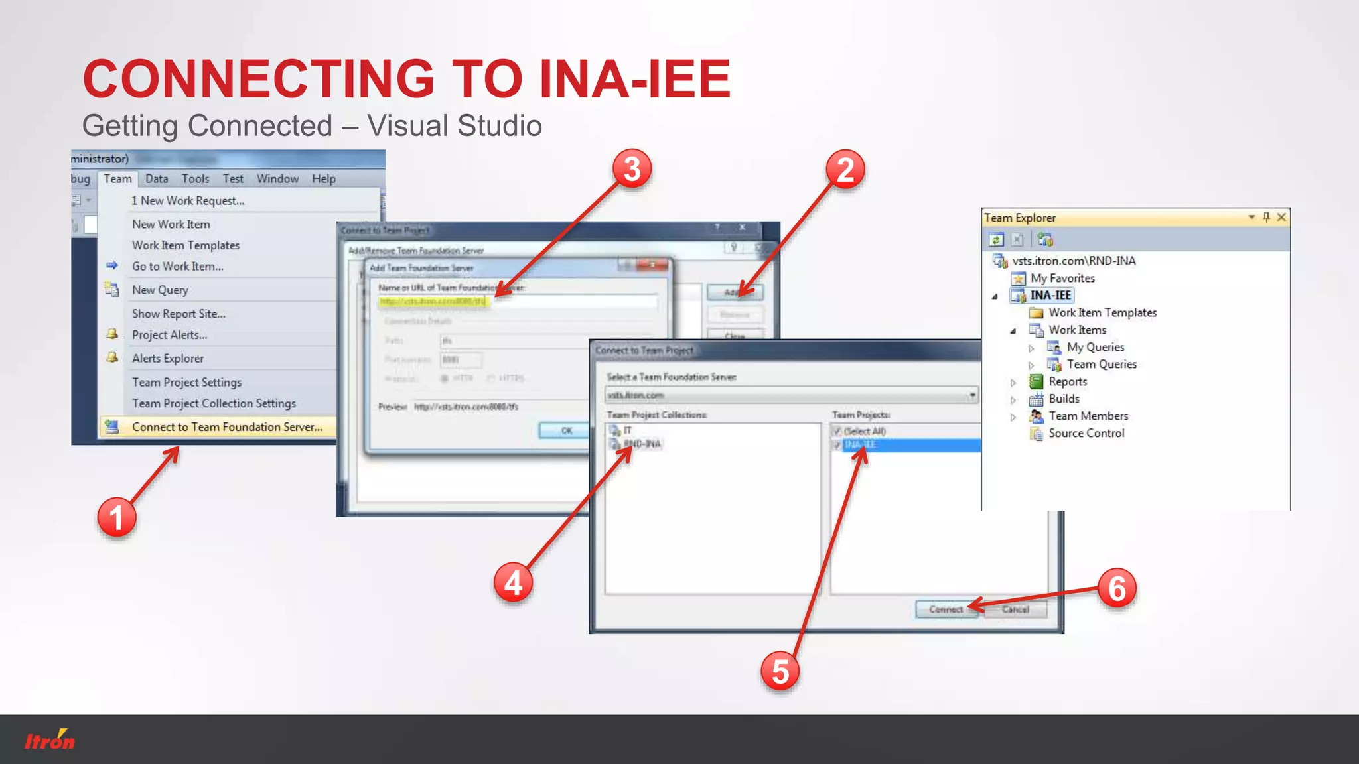Click help icon in Add/Remove Team Foundation Server
The width and height of the screenshot is (1359, 764).
point(734,247)
